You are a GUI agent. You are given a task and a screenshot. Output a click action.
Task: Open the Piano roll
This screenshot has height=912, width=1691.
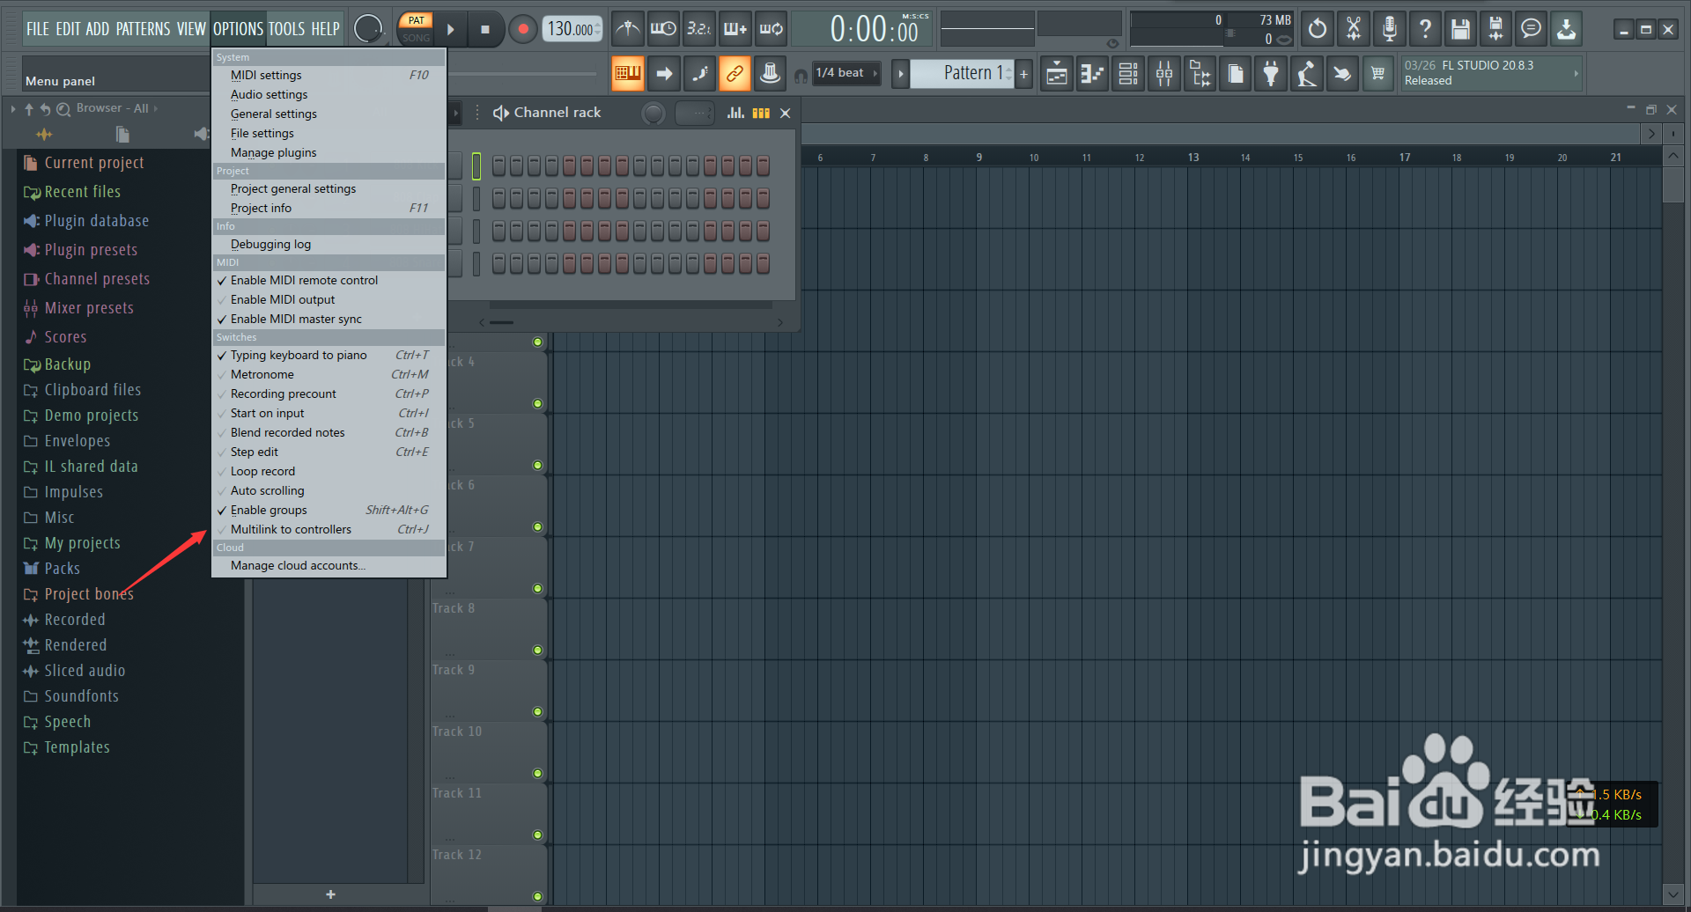coord(1091,73)
